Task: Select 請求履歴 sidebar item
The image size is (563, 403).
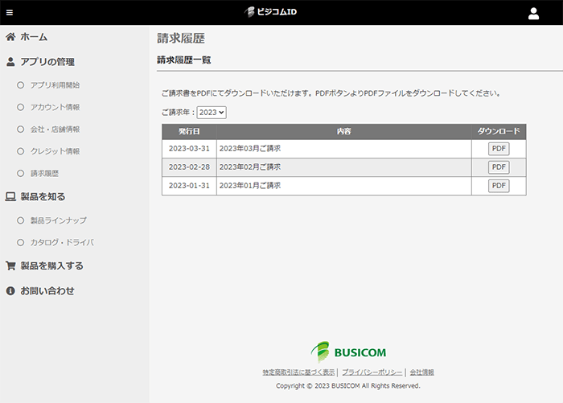Action: click(44, 173)
